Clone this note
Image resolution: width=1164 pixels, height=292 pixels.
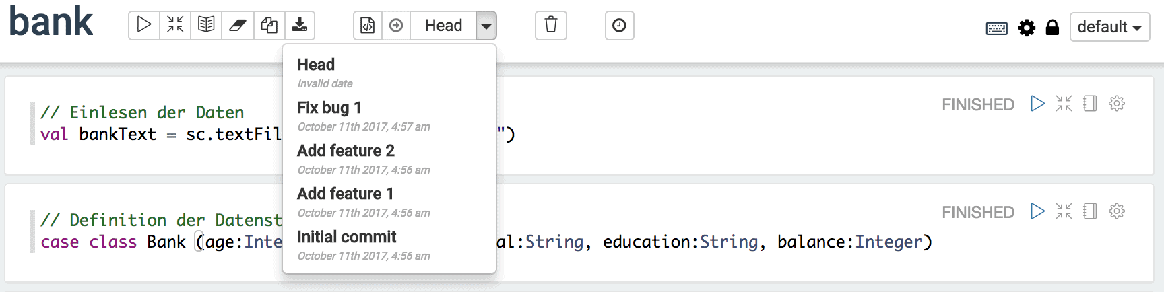[269, 26]
